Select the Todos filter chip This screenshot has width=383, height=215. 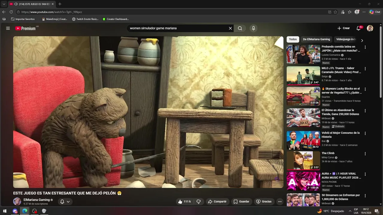293,39
